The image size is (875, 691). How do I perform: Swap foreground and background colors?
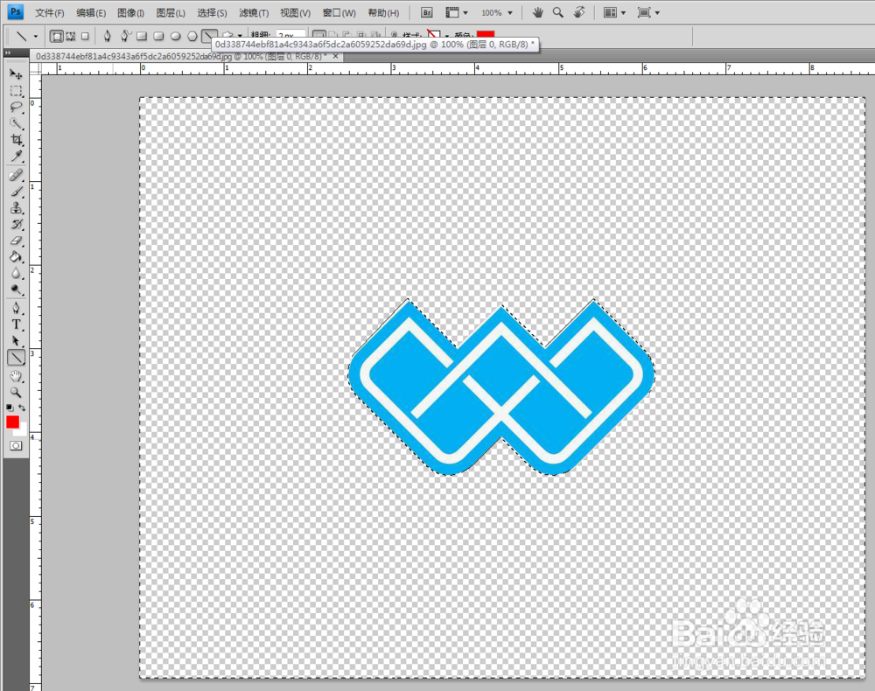tap(22, 408)
